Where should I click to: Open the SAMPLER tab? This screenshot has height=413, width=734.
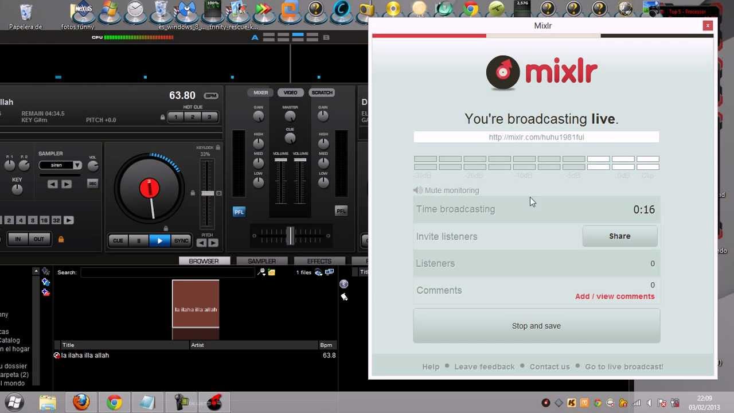261,261
